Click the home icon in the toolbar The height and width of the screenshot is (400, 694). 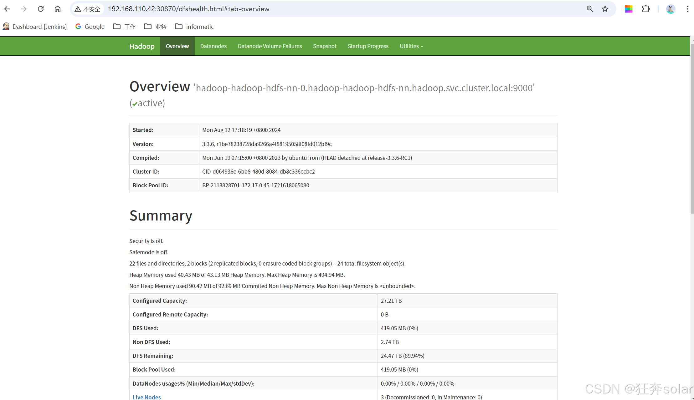tap(58, 9)
